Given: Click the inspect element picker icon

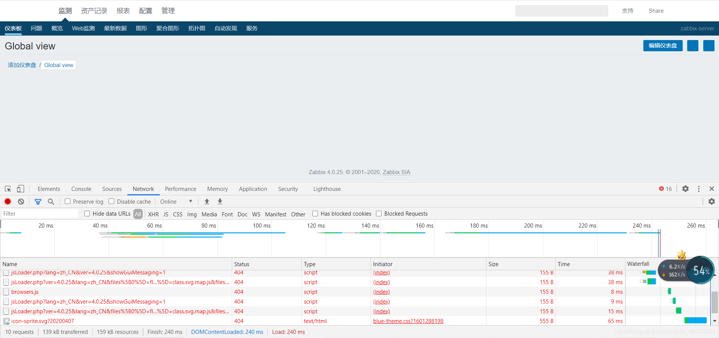Looking at the screenshot, I should (x=8, y=189).
